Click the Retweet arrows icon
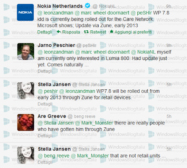Image resolution: width=187 pixels, height=168 pixels. pos(86,32)
